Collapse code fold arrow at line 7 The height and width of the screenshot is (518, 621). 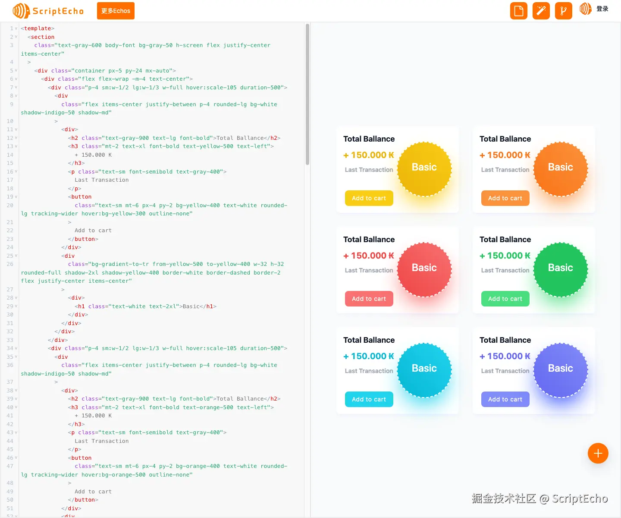click(16, 87)
